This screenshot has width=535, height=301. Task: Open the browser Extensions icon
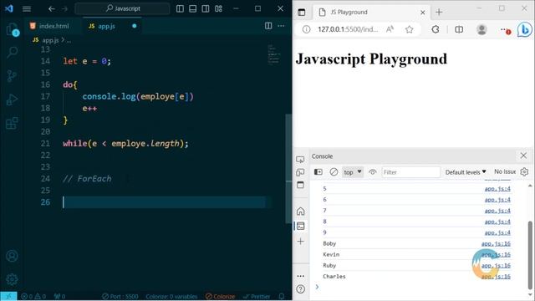pyautogui.click(x=436, y=29)
